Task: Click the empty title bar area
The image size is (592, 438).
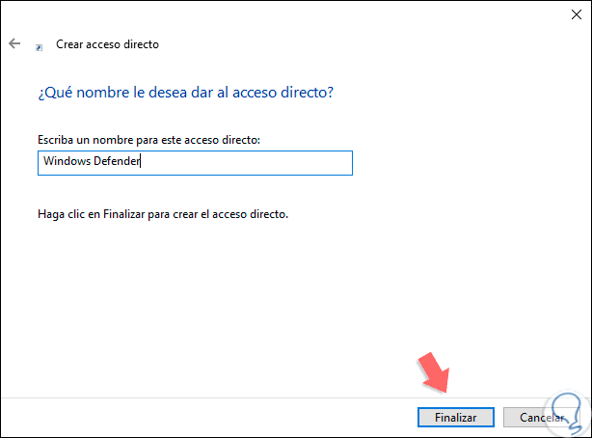Action: (x=289, y=14)
